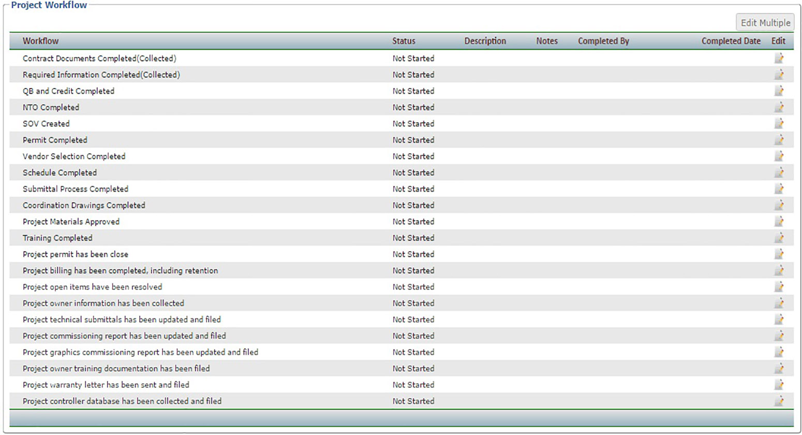Screen dimensions: 802x435
Task: Edit Project warranty letter row
Action: click(x=779, y=385)
